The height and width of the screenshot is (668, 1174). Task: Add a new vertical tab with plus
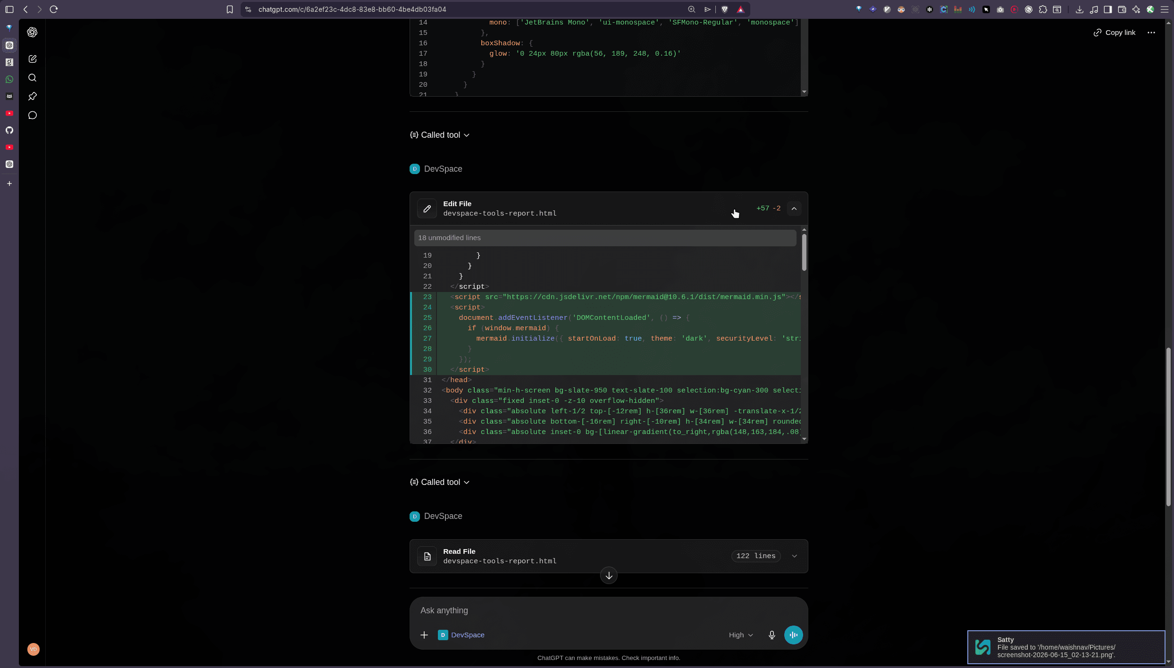(9, 184)
